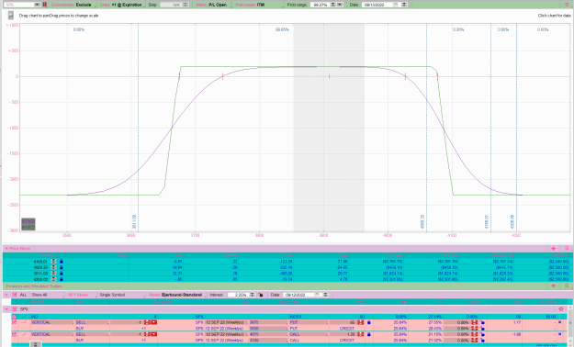Collapse the Price Slices section
Image resolution: width=574 pixels, height=347 pixels.
pos(6,249)
